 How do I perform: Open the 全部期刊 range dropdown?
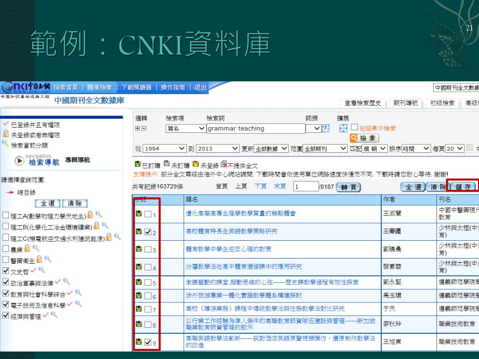325,149
